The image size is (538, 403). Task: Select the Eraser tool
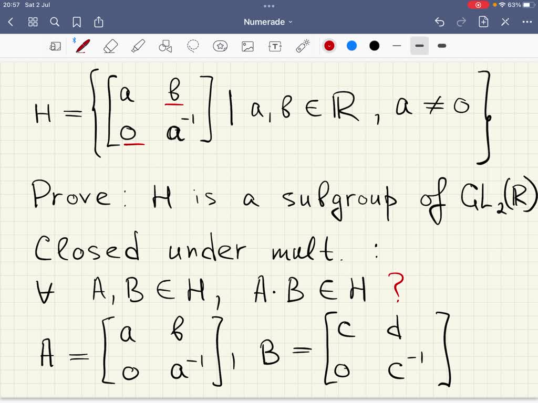click(110, 46)
